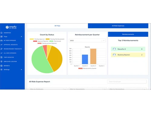Click Basudha S avatar icon
The height and width of the screenshot is (113, 151).
pyautogui.click(x=114, y=49)
